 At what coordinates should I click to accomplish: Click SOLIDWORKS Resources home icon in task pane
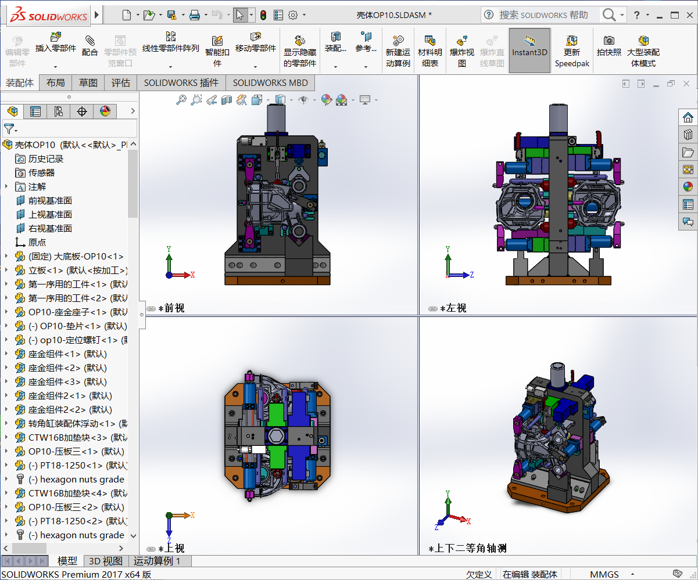(x=688, y=117)
